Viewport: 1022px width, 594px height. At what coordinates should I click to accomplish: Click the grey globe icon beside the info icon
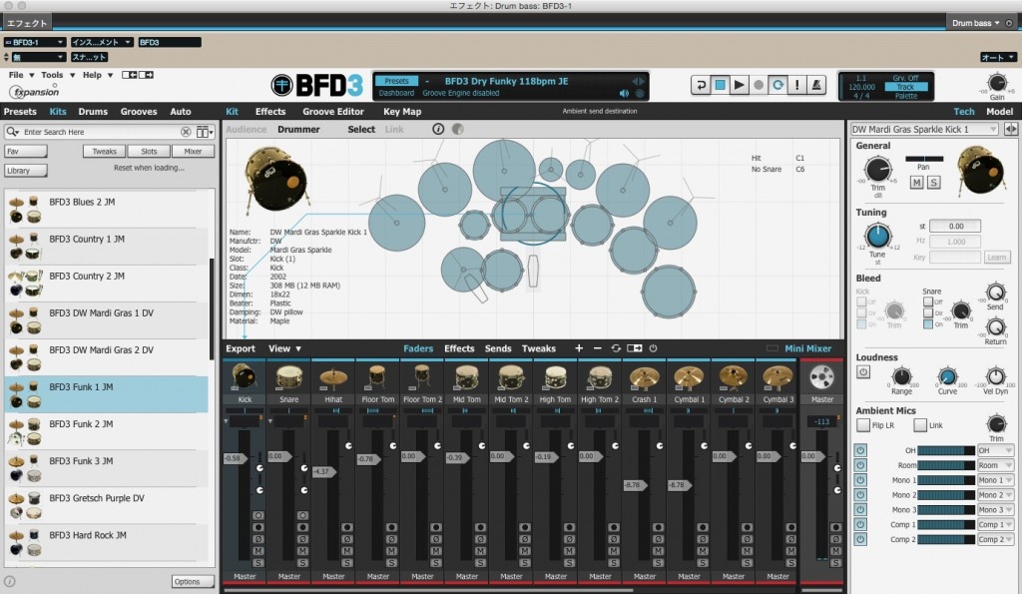point(457,129)
